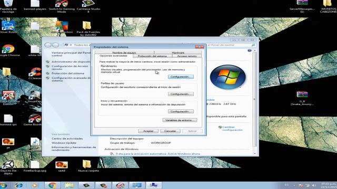Select the Nueva carpeta folder on desktop
This screenshot has width=337, height=189.
click(88, 166)
